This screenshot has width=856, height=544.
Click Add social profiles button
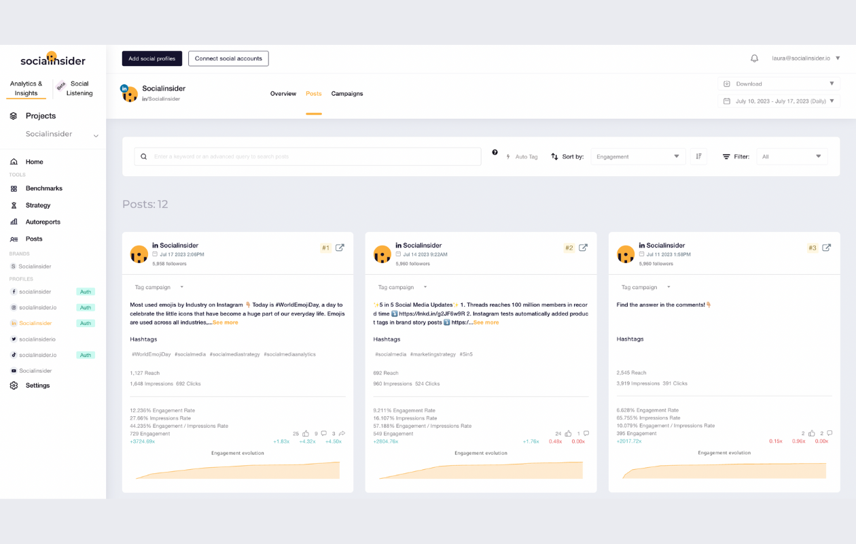pos(152,58)
